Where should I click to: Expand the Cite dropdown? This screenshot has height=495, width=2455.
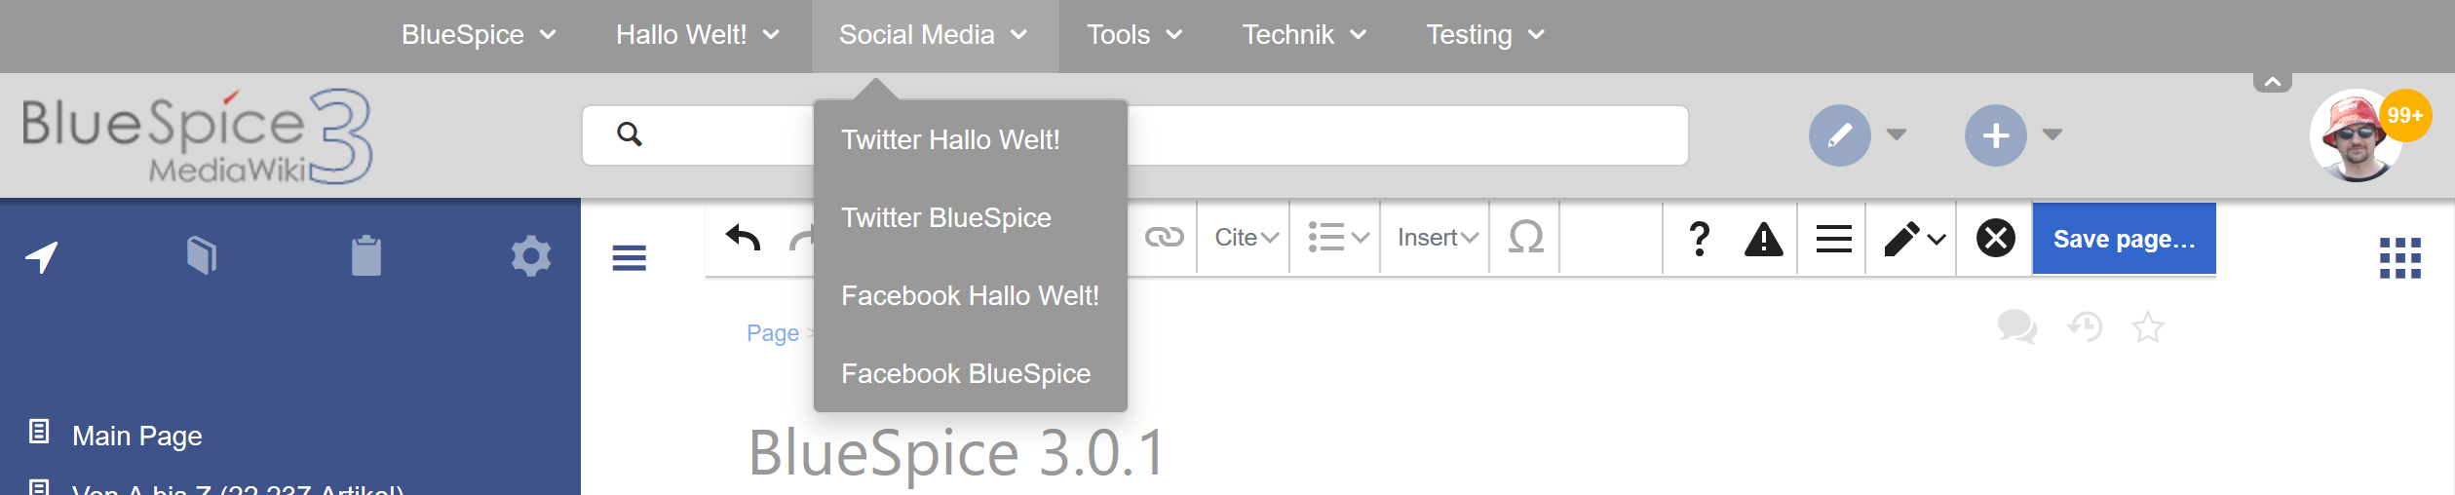pos(1246,238)
